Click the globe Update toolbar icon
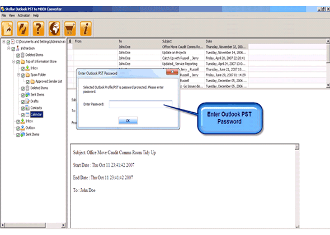330x235 pixels. [54, 29]
